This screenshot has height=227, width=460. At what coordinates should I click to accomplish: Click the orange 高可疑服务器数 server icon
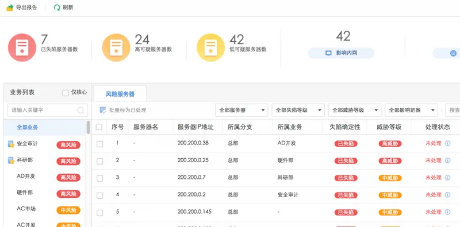point(116,48)
